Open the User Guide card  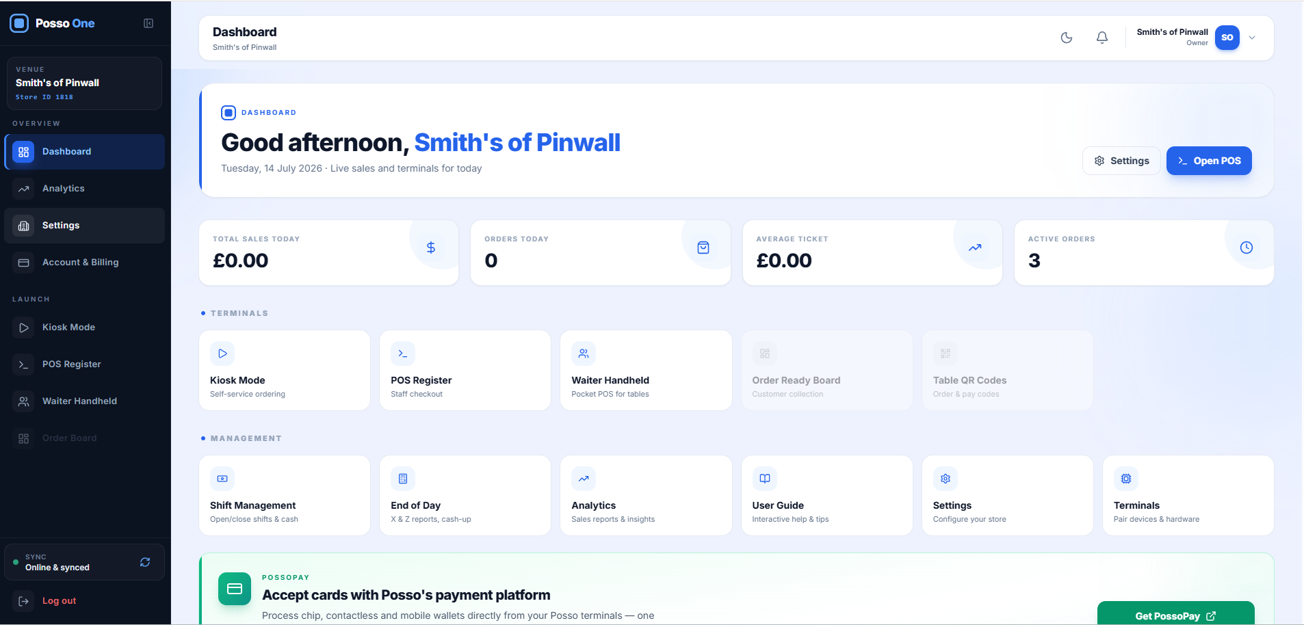point(826,496)
